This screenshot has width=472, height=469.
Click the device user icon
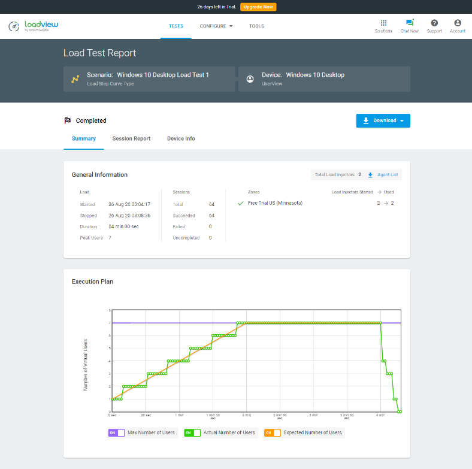click(250, 79)
